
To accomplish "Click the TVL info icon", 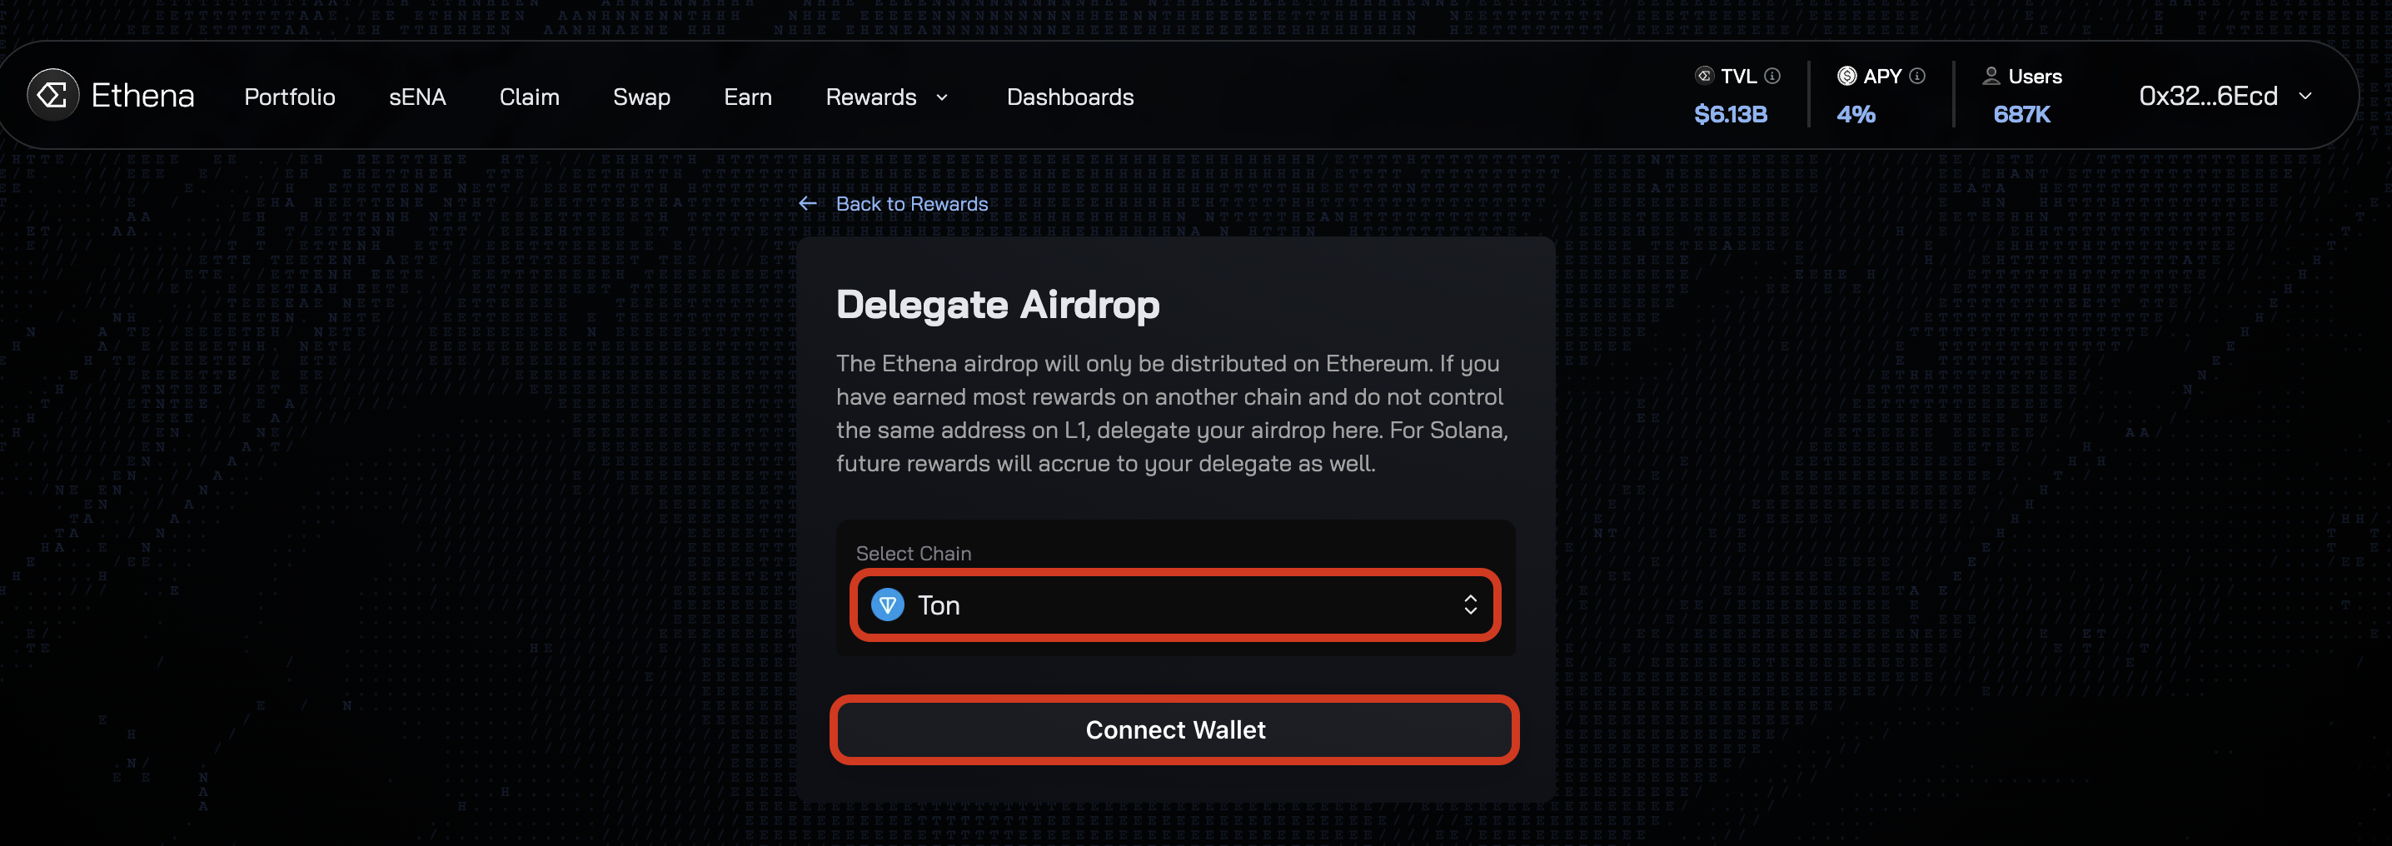I will (x=1772, y=76).
